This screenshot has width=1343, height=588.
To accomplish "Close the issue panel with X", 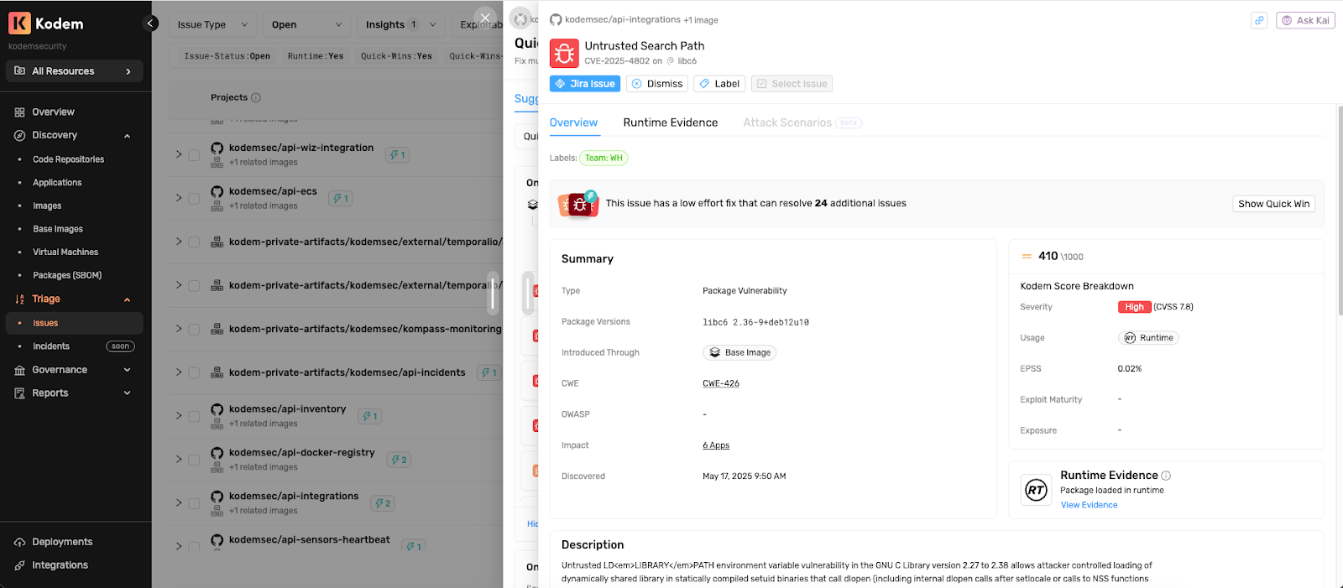I will pos(485,18).
